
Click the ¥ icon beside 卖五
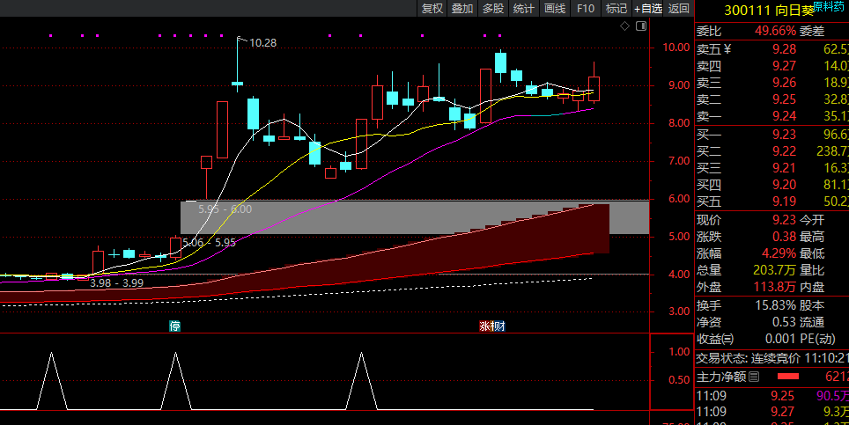(727, 49)
